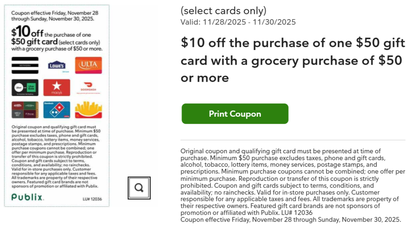This screenshot has width=417, height=233.
Task: Click the blue Domino's gift card
Action: pyautogui.click(x=57, y=110)
